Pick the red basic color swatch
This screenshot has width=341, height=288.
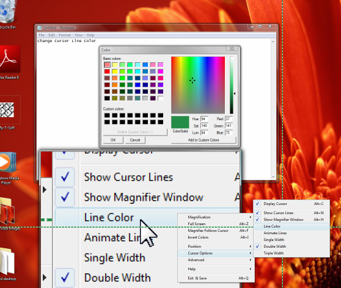click(107, 71)
